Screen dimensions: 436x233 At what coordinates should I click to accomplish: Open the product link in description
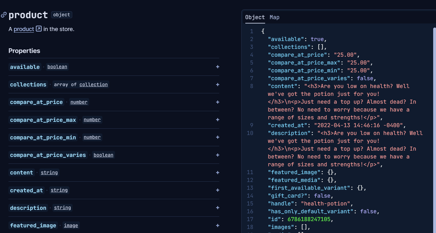pos(24,29)
